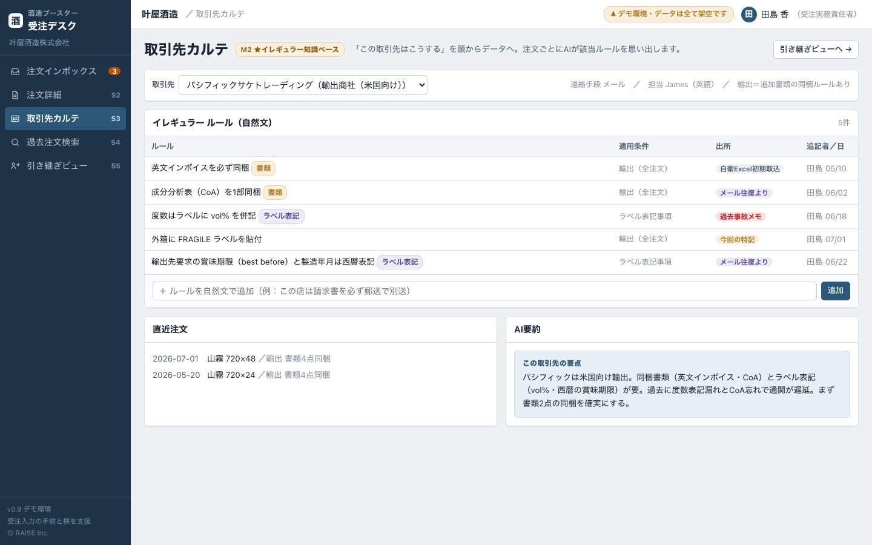The width and height of the screenshot is (872, 545).
Task: Click the user name 田島 香
Action: [x=775, y=14]
